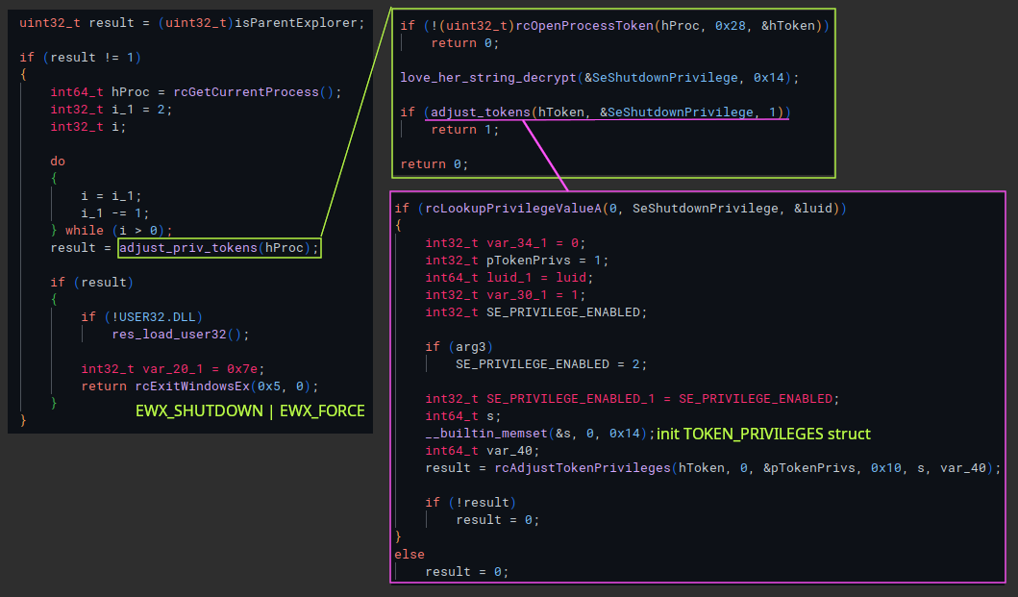Click the "int64_t luid_1 = luid;" line
The width and height of the screenshot is (1018, 597).
coord(509,278)
